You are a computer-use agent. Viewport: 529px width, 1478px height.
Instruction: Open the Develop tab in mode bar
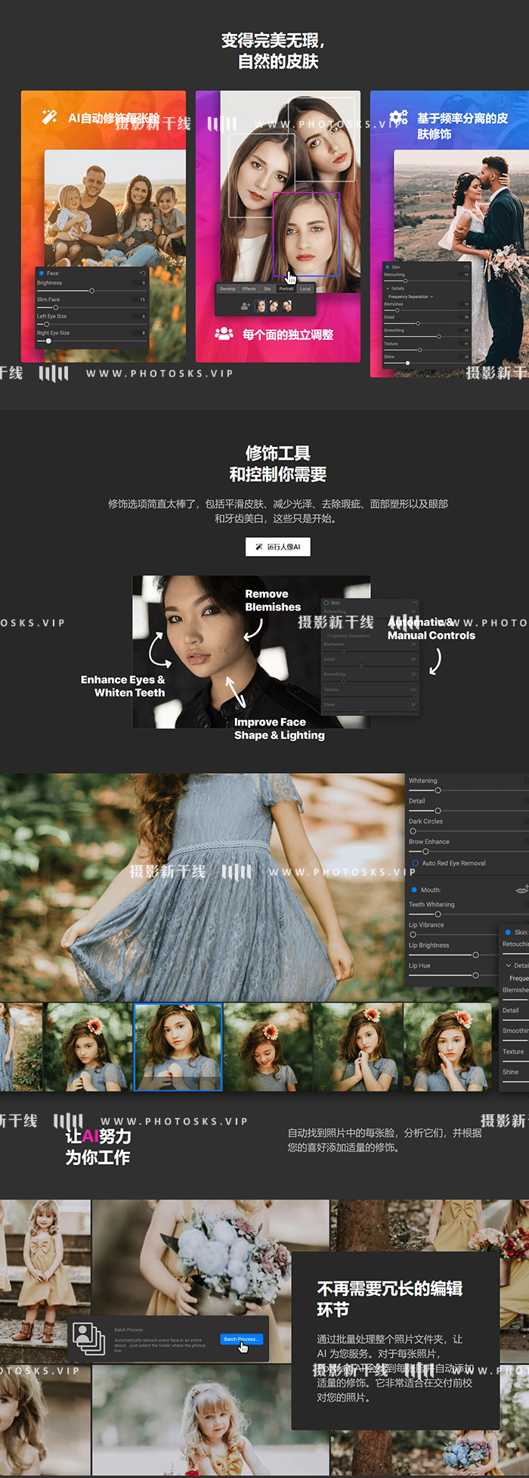[x=227, y=289]
